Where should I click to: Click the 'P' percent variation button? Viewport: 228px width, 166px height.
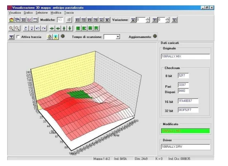click(x=155, y=20)
